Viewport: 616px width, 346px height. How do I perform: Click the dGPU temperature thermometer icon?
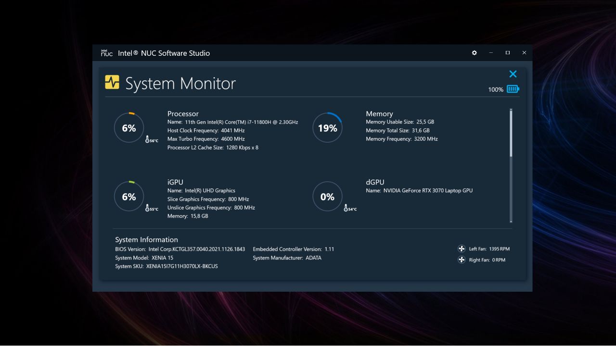[346, 208]
